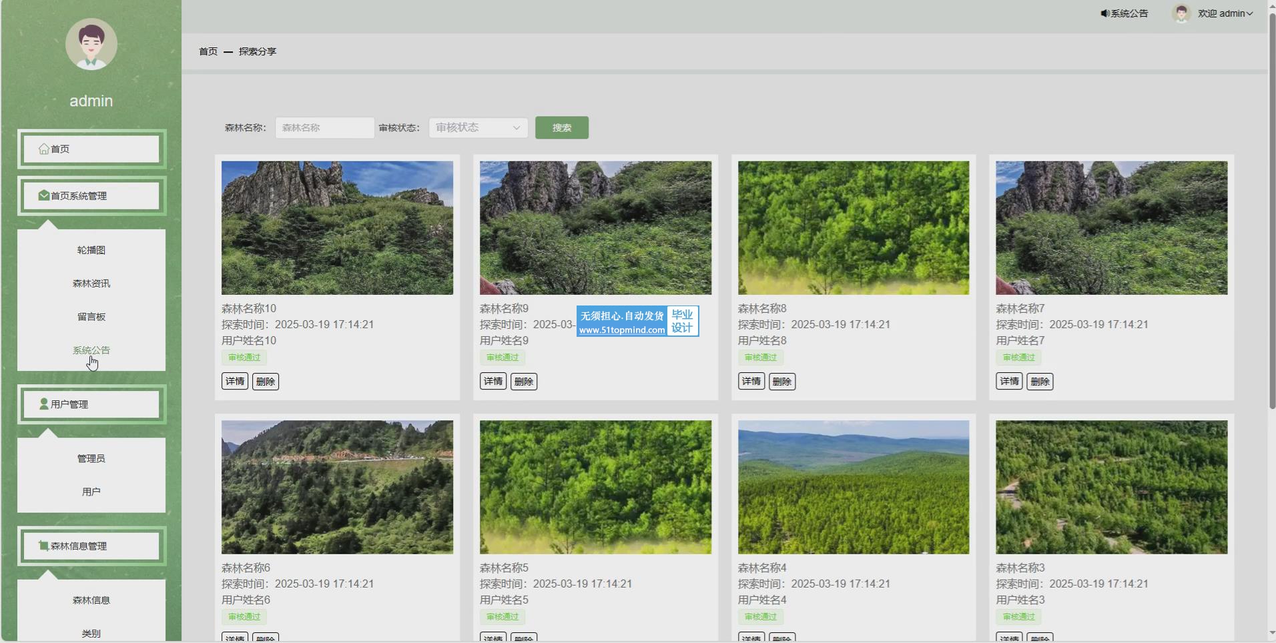Screen dimensions: 1276x643
Task: Click the home icon in sidebar
Action: [44, 149]
